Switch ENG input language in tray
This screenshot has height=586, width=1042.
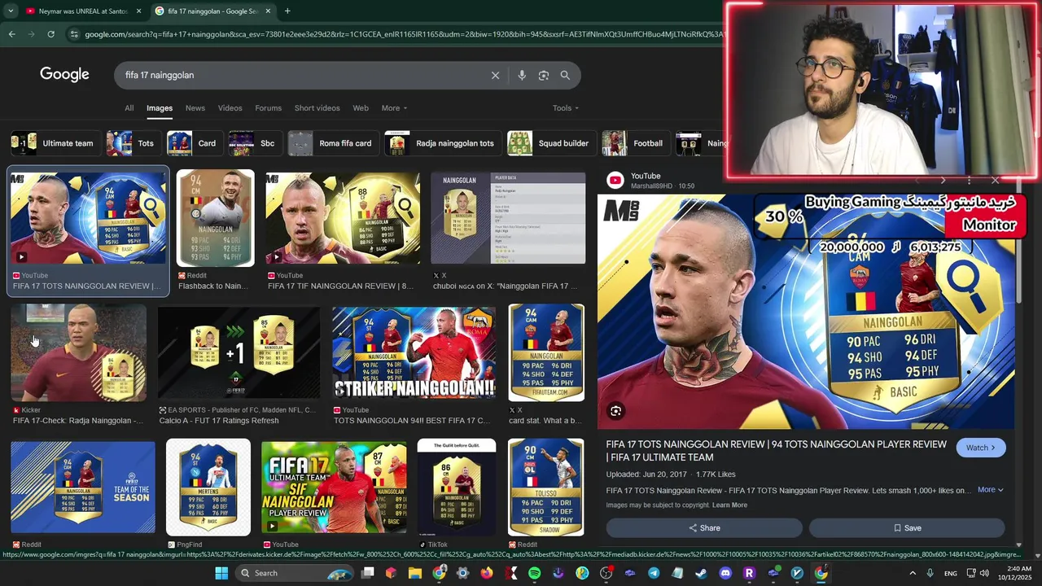click(951, 573)
